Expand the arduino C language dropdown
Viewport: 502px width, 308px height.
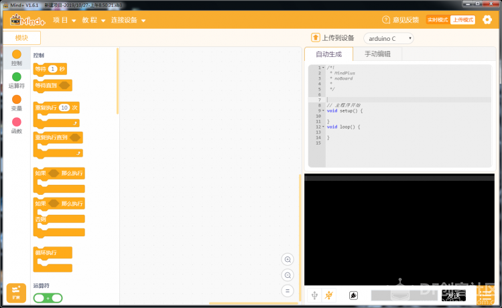coord(388,38)
